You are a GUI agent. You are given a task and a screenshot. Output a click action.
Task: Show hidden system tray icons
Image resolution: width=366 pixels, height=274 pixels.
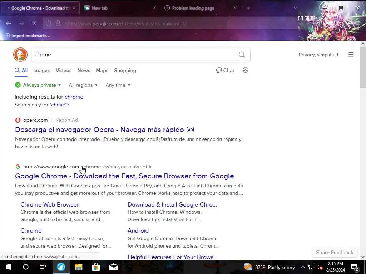(x=302, y=267)
